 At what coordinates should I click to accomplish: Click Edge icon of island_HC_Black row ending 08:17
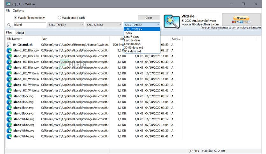pos(9,50)
